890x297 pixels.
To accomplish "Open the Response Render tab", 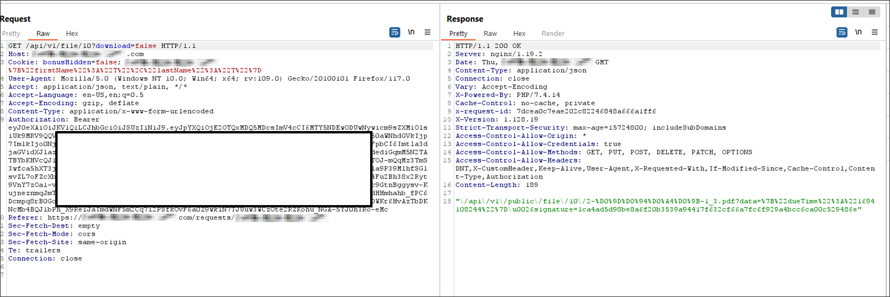I will (553, 33).
